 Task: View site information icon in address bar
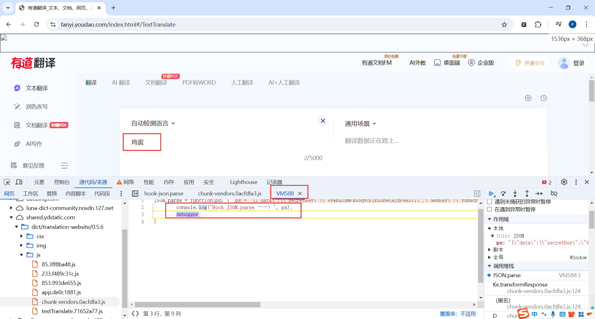[x=53, y=24]
